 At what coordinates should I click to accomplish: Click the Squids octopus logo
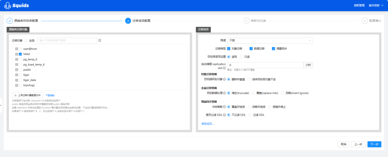pos(8,5)
